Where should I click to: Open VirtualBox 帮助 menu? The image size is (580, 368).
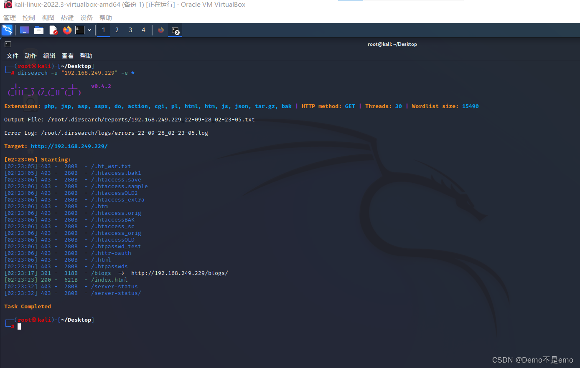point(106,18)
